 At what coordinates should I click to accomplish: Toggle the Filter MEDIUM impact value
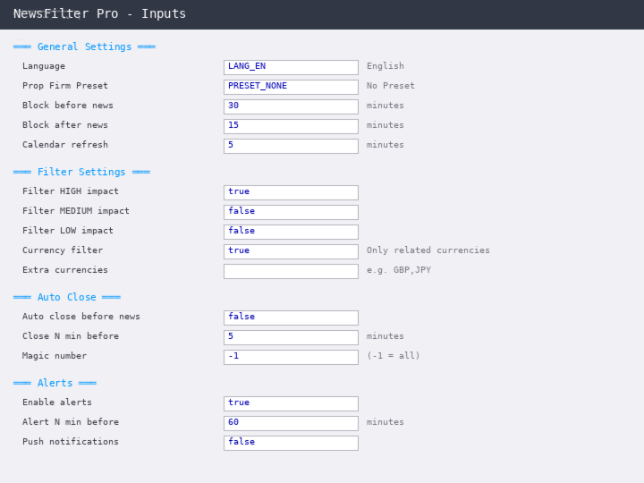click(291, 212)
